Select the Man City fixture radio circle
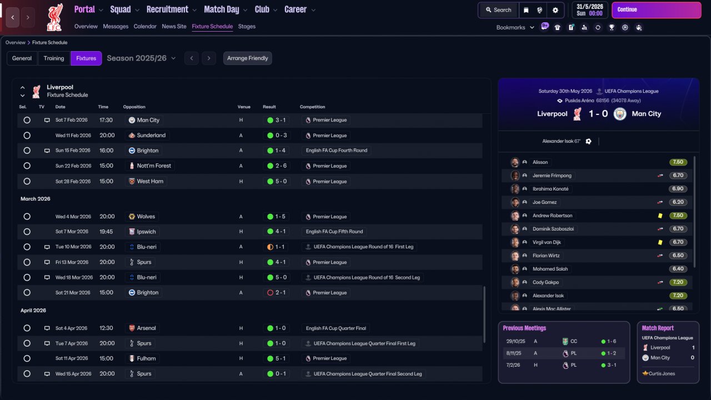The width and height of the screenshot is (711, 400). [x=27, y=120]
